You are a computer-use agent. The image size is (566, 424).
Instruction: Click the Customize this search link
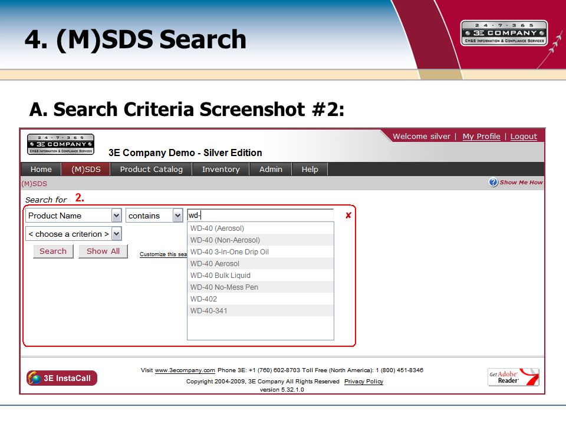click(x=163, y=254)
